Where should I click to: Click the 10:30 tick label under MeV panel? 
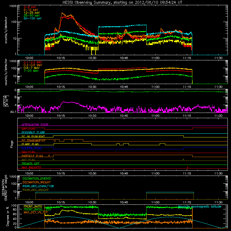[x=92, y=87]
